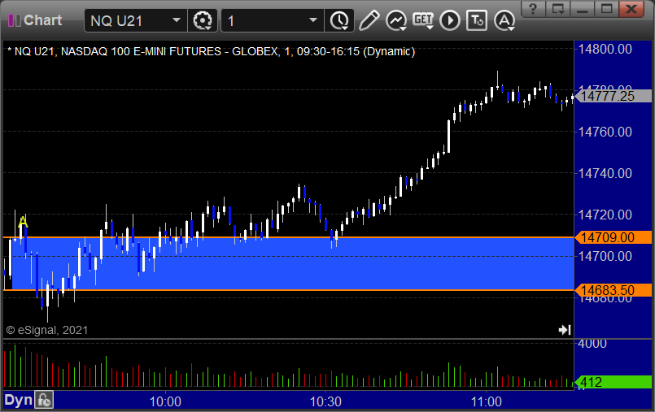
Task: Toggle the lock icon next to Dyn
Action: [x=44, y=401]
